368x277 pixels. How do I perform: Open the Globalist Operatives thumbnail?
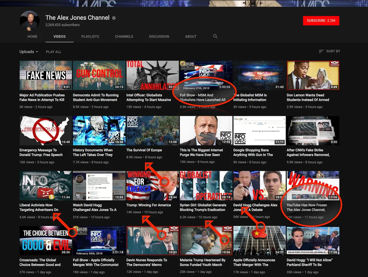pyautogui.click(x=206, y=186)
